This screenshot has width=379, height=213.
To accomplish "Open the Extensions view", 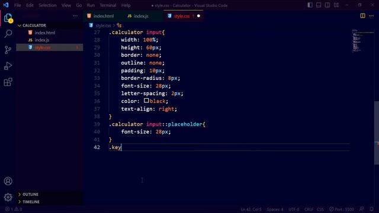I will [8, 82].
